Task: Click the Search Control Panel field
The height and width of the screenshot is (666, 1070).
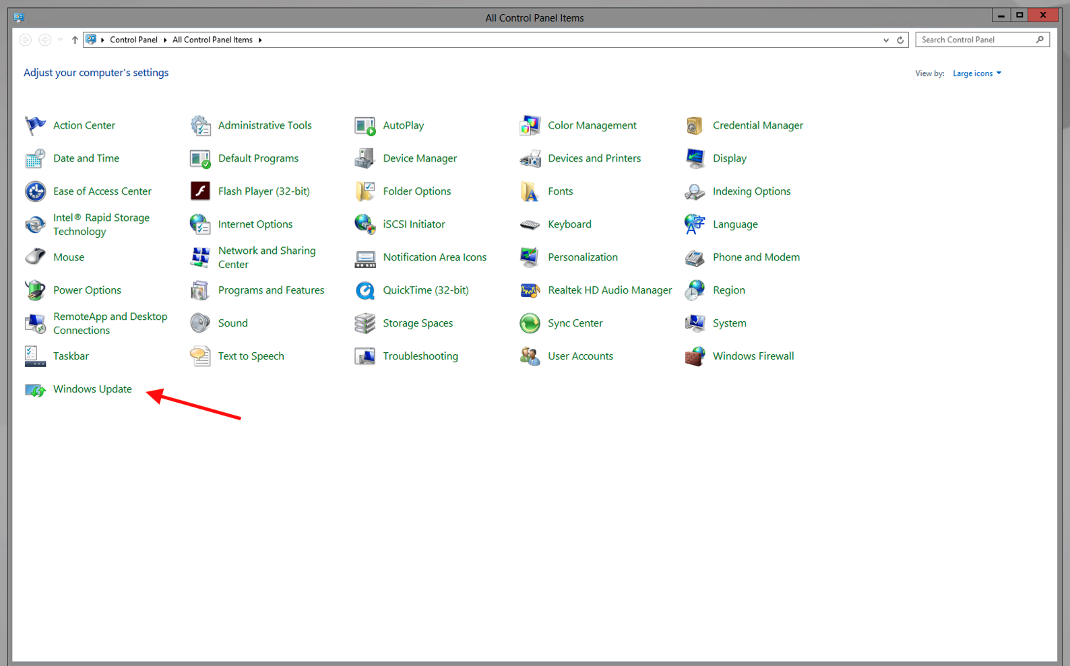Action: pyautogui.click(x=976, y=40)
